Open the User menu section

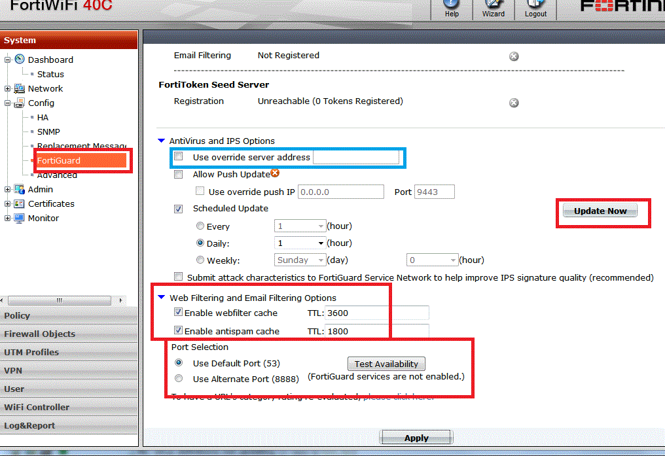[69, 389]
